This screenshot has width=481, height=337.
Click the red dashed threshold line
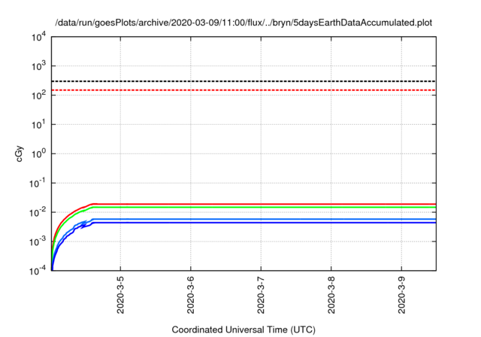[244, 90]
